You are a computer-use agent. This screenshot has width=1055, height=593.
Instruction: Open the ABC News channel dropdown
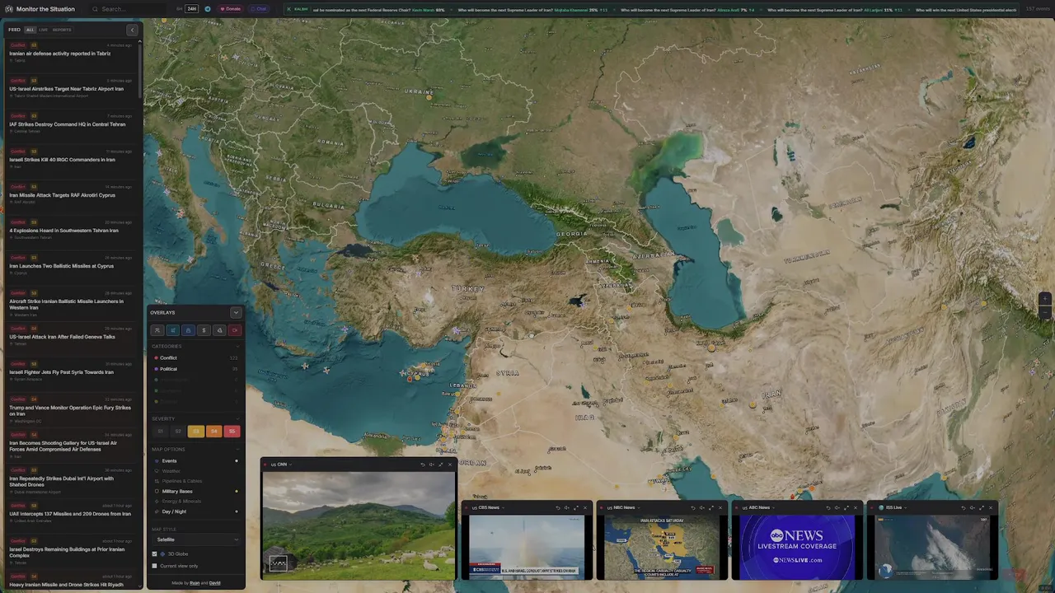(758, 507)
